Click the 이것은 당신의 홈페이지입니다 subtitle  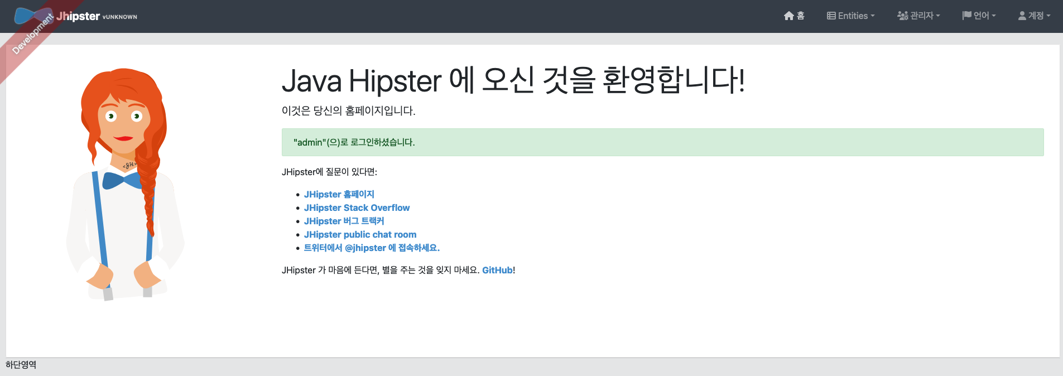349,110
